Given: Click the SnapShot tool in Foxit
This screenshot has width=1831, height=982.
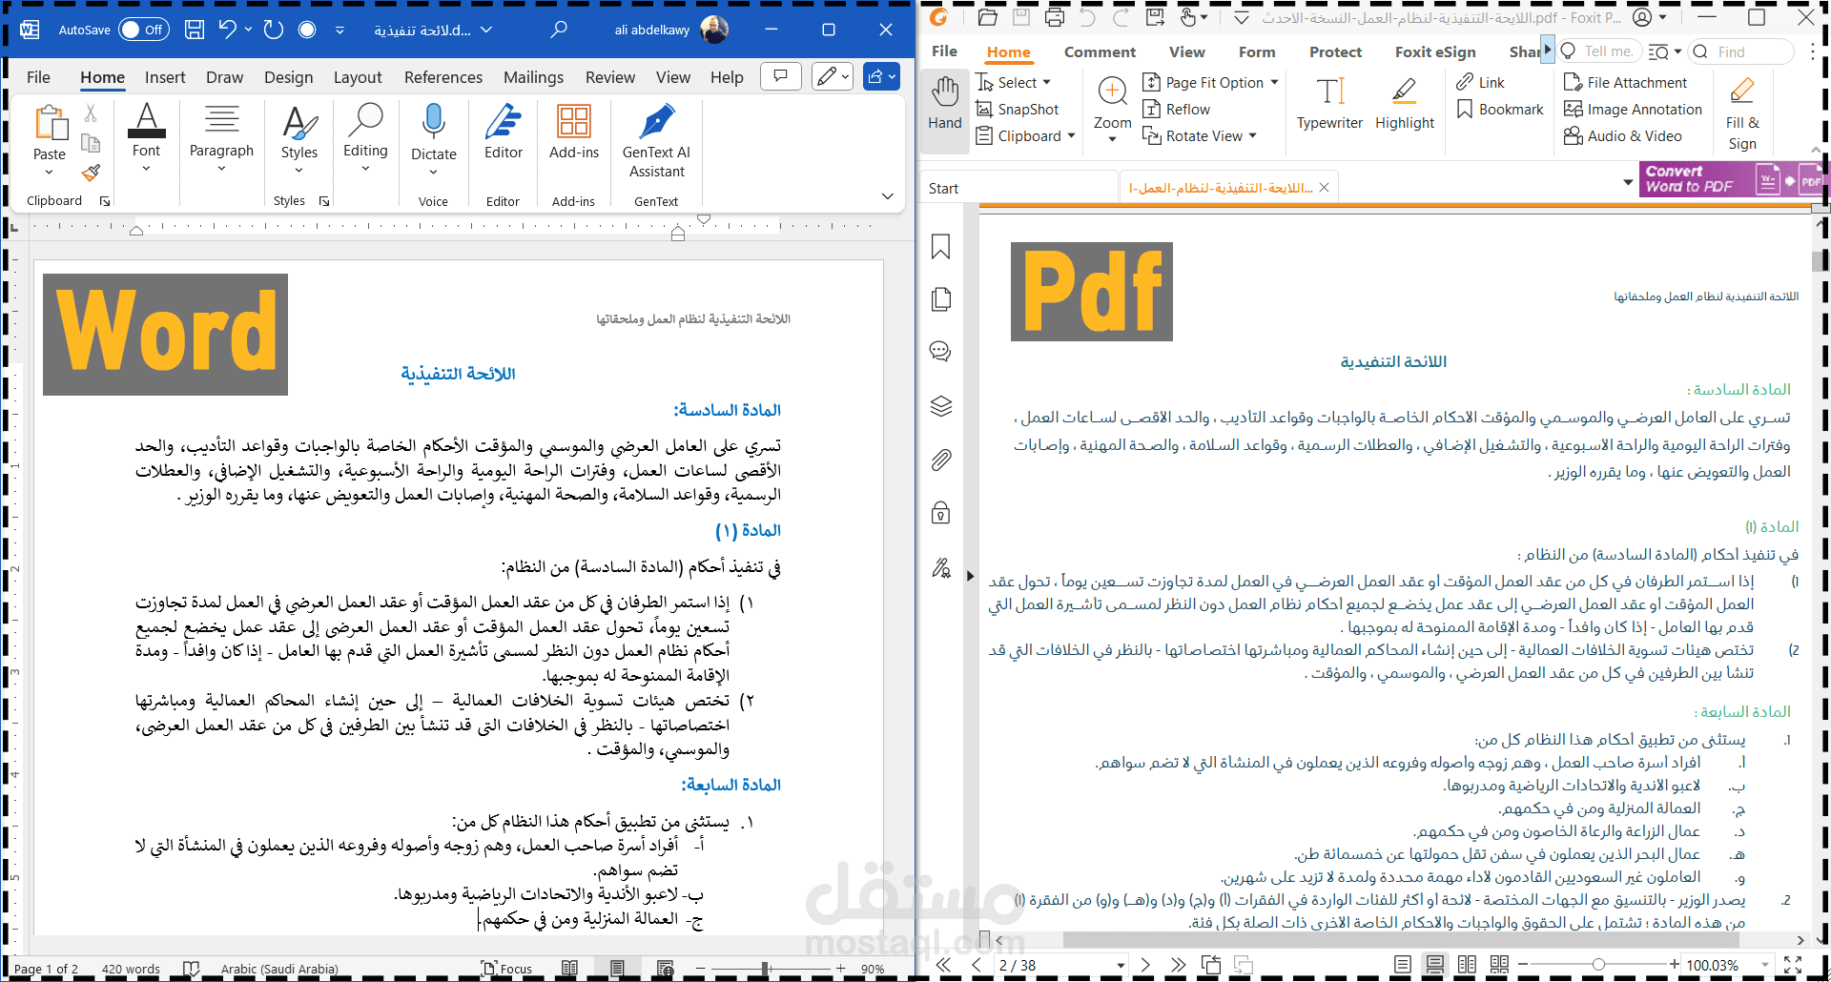Looking at the screenshot, I should [x=1018, y=110].
